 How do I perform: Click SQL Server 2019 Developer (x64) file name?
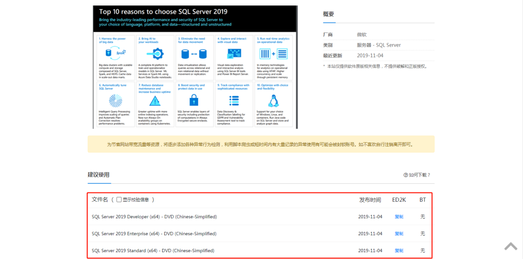pyautogui.click(x=154, y=216)
